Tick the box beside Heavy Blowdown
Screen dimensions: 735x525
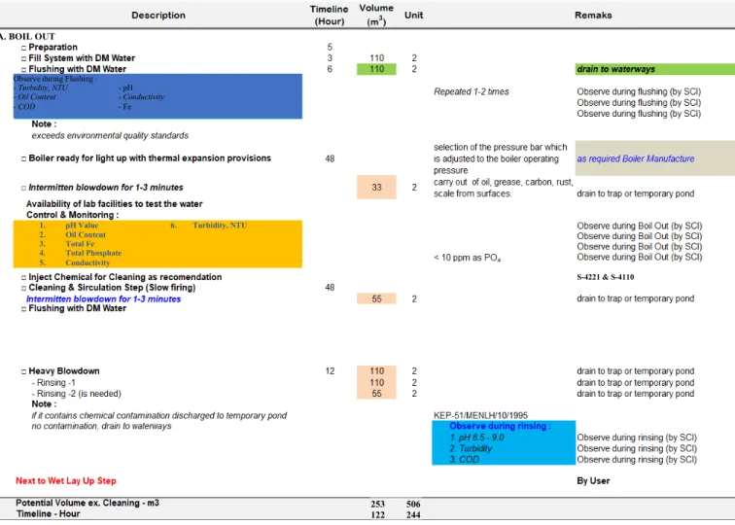[23, 371]
